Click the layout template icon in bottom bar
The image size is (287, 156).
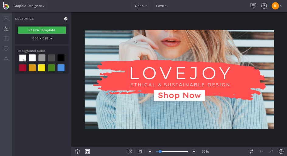point(87,151)
